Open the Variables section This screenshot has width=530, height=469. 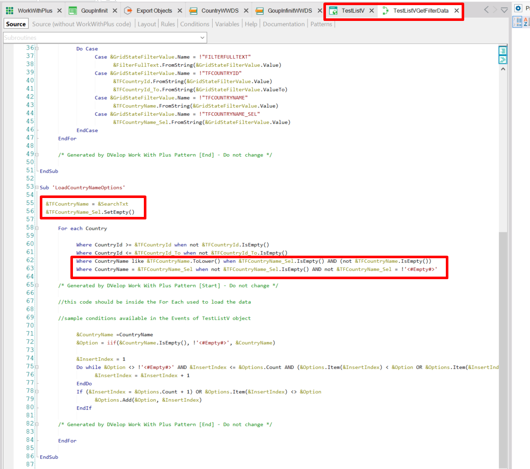pyautogui.click(x=227, y=24)
